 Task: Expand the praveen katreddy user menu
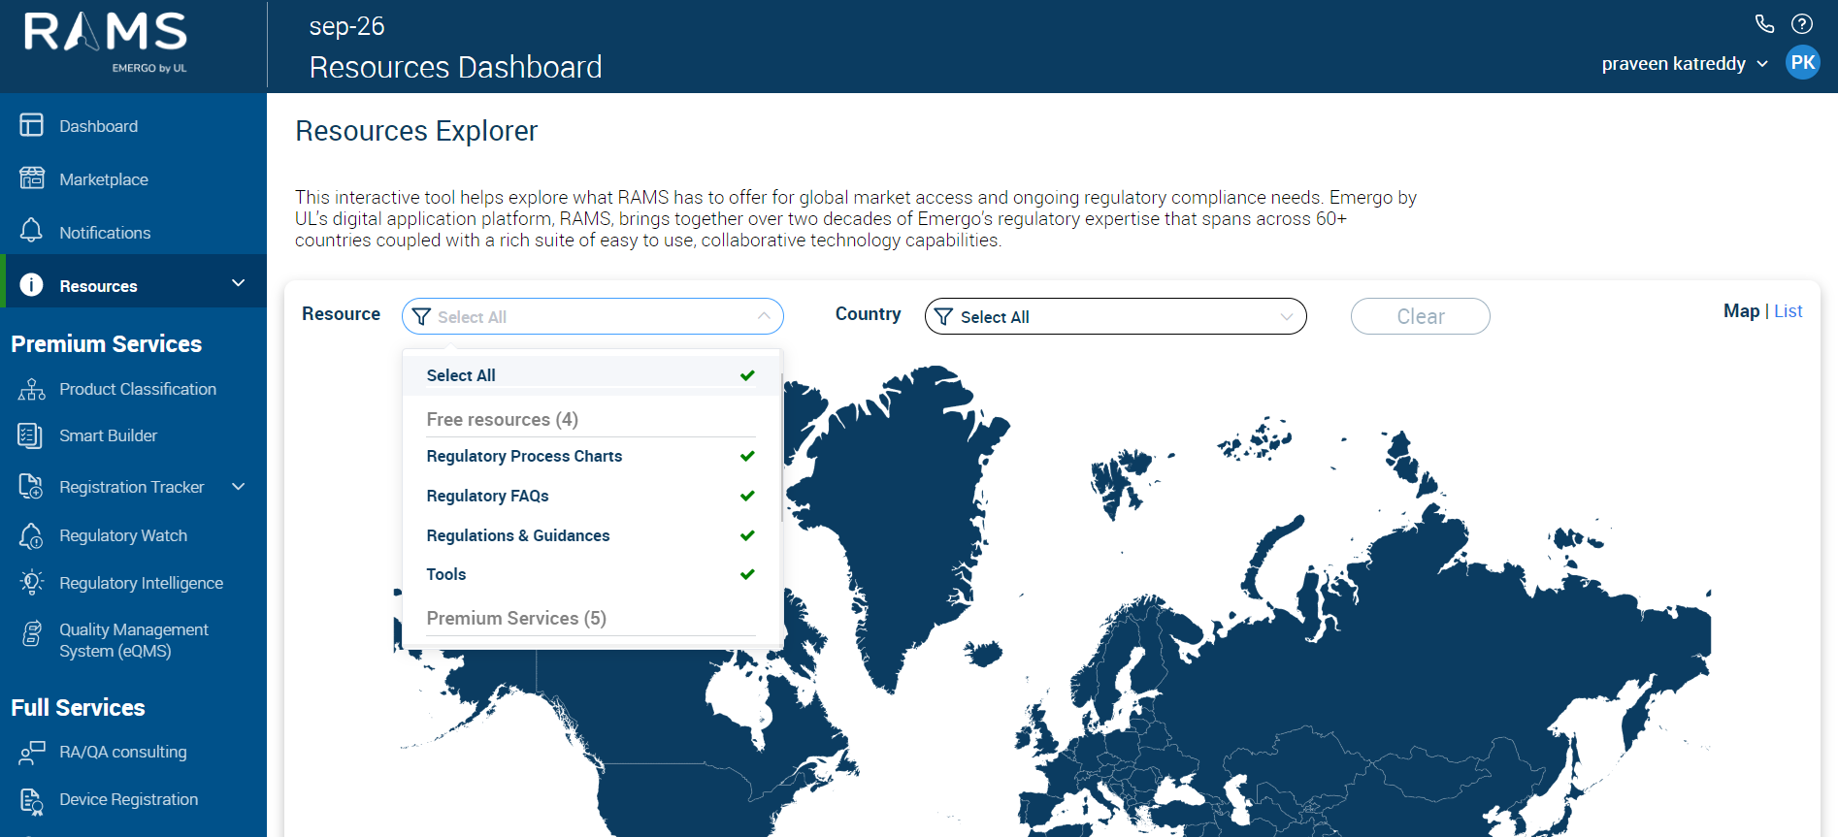coord(1685,64)
